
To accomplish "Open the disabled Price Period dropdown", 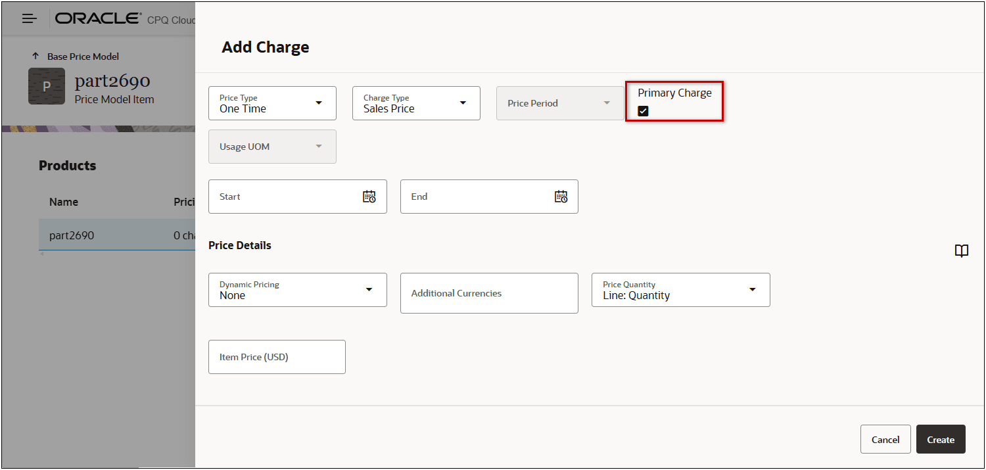I will coord(559,103).
